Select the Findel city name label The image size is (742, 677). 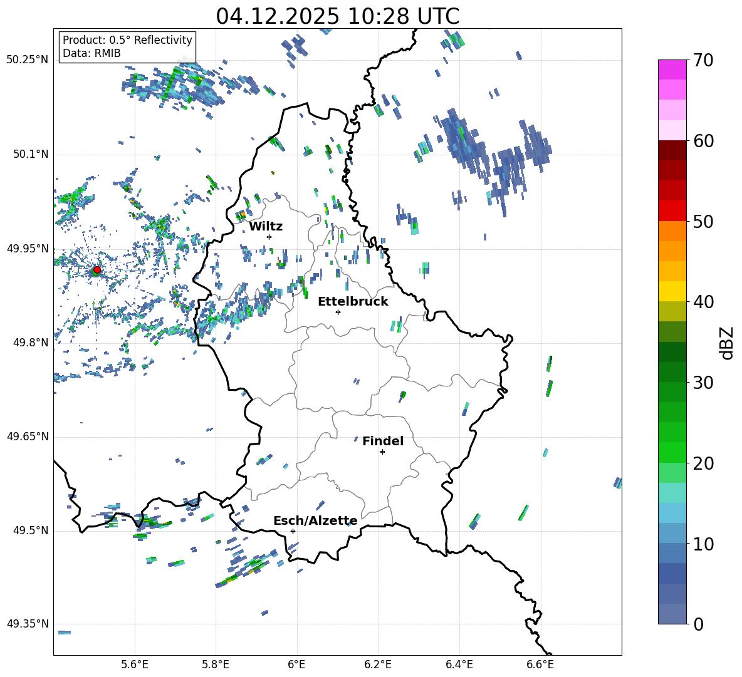[383, 441]
